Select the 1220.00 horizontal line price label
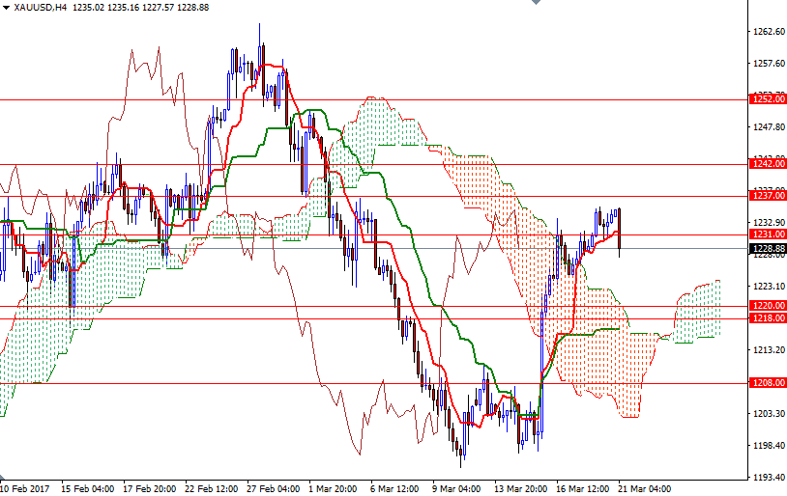 (768, 306)
